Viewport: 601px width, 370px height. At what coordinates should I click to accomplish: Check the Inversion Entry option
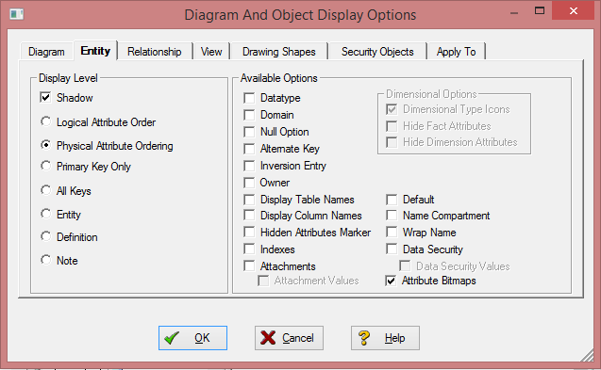tap(249, 166)
